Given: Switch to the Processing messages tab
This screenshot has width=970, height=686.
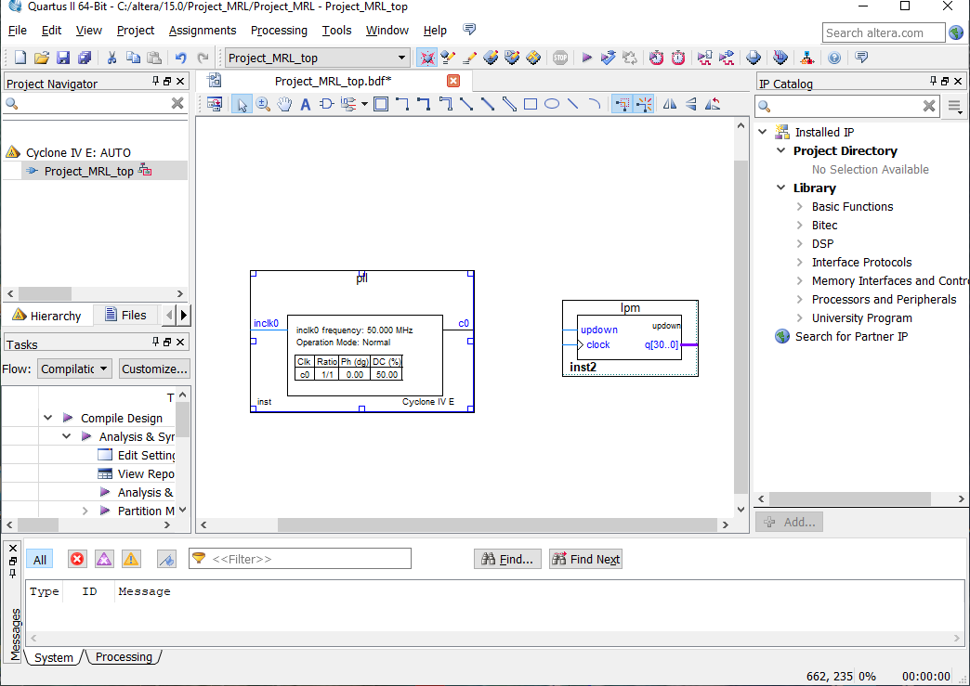Looking at the screenshot, I should [124, 657].
